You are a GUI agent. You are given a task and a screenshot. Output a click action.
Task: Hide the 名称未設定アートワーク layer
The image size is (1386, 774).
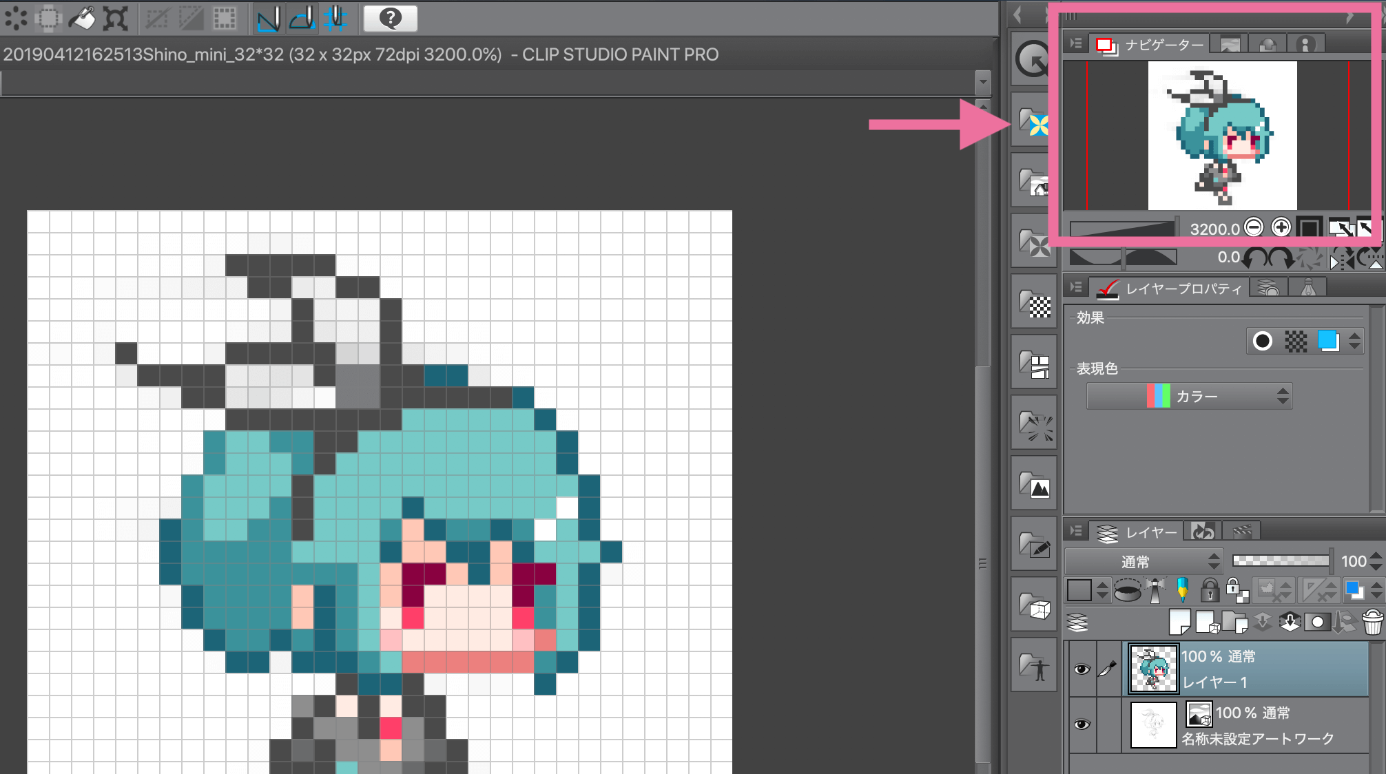point(1082,724)
